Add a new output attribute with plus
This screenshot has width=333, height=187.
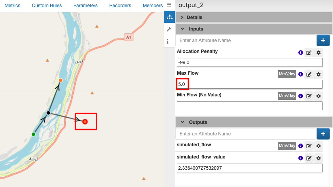[323, 134]
